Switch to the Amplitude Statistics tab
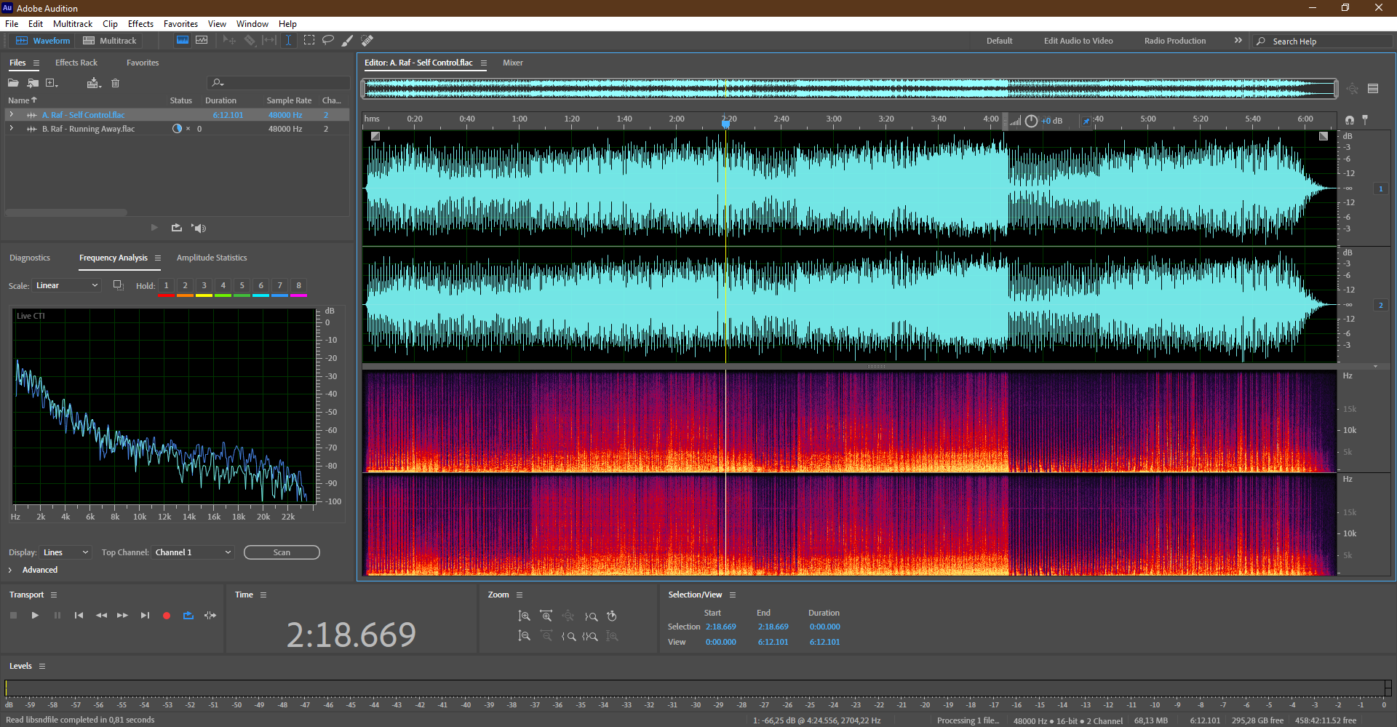Image resolution: width=1397 pixels, height=727 pixels. pos(212,258)
